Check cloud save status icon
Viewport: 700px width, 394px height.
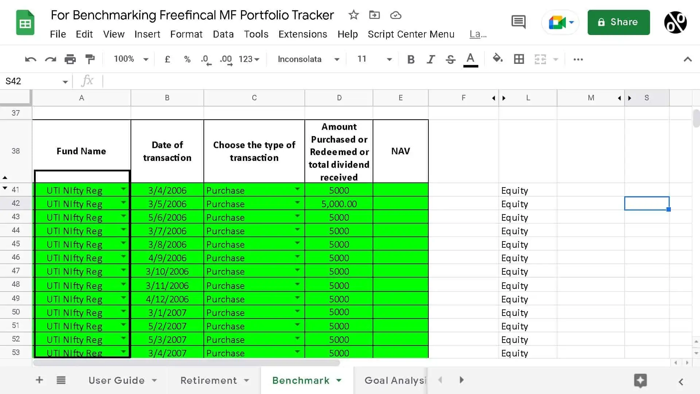pos(396,15)
